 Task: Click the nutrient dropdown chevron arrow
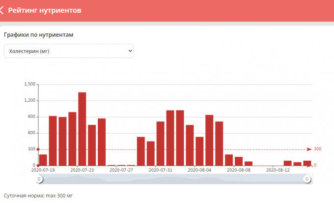130,51
